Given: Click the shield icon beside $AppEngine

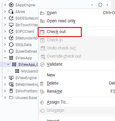Looking at the screenshot, I should pyautogui.click(x=100, y=5).
